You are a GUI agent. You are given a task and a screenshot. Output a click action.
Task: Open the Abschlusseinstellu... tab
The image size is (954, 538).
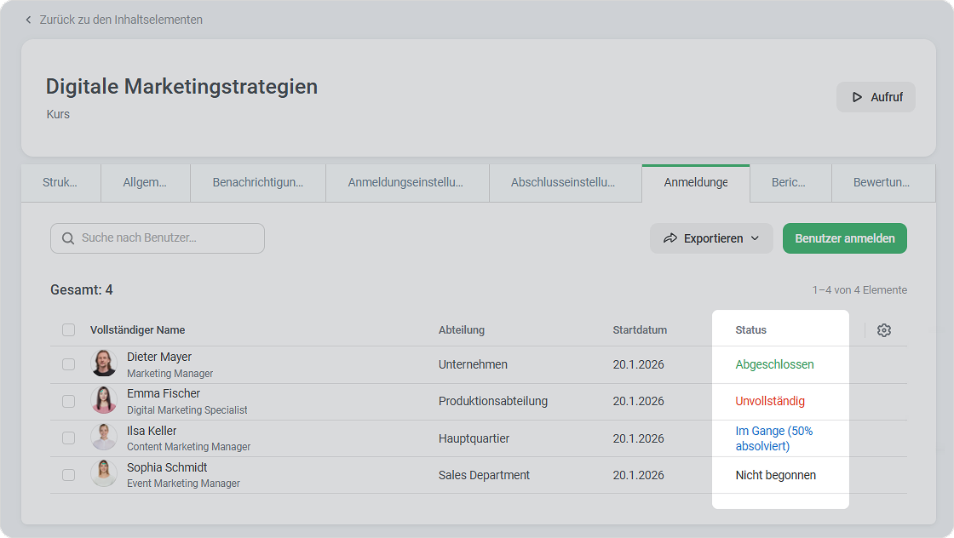(x=566, y=183)
